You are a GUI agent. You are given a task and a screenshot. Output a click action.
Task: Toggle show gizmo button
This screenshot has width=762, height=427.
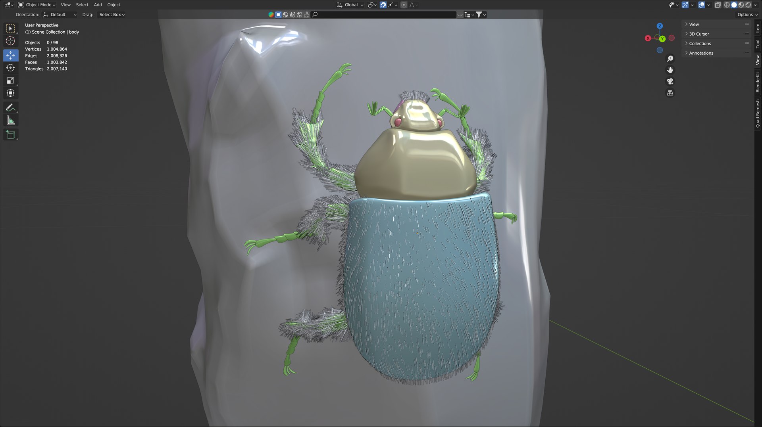685,5
